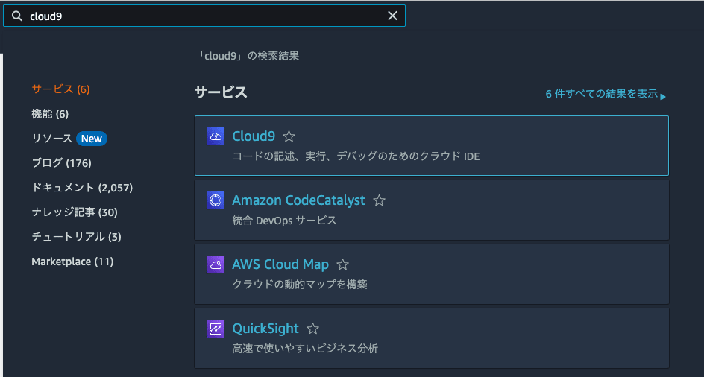Open ナレッジ記事 (30) results
704x377 pixels.
click(75, 212)
